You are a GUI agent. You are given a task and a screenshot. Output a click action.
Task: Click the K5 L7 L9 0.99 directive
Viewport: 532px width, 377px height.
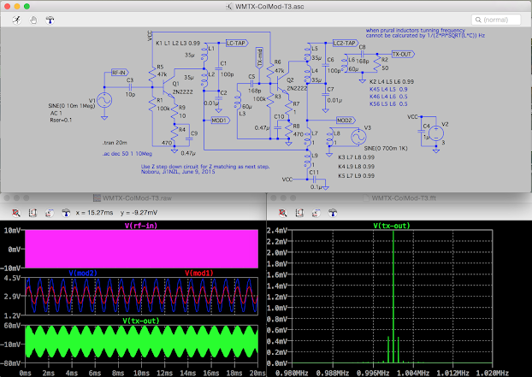coord(357,175)
